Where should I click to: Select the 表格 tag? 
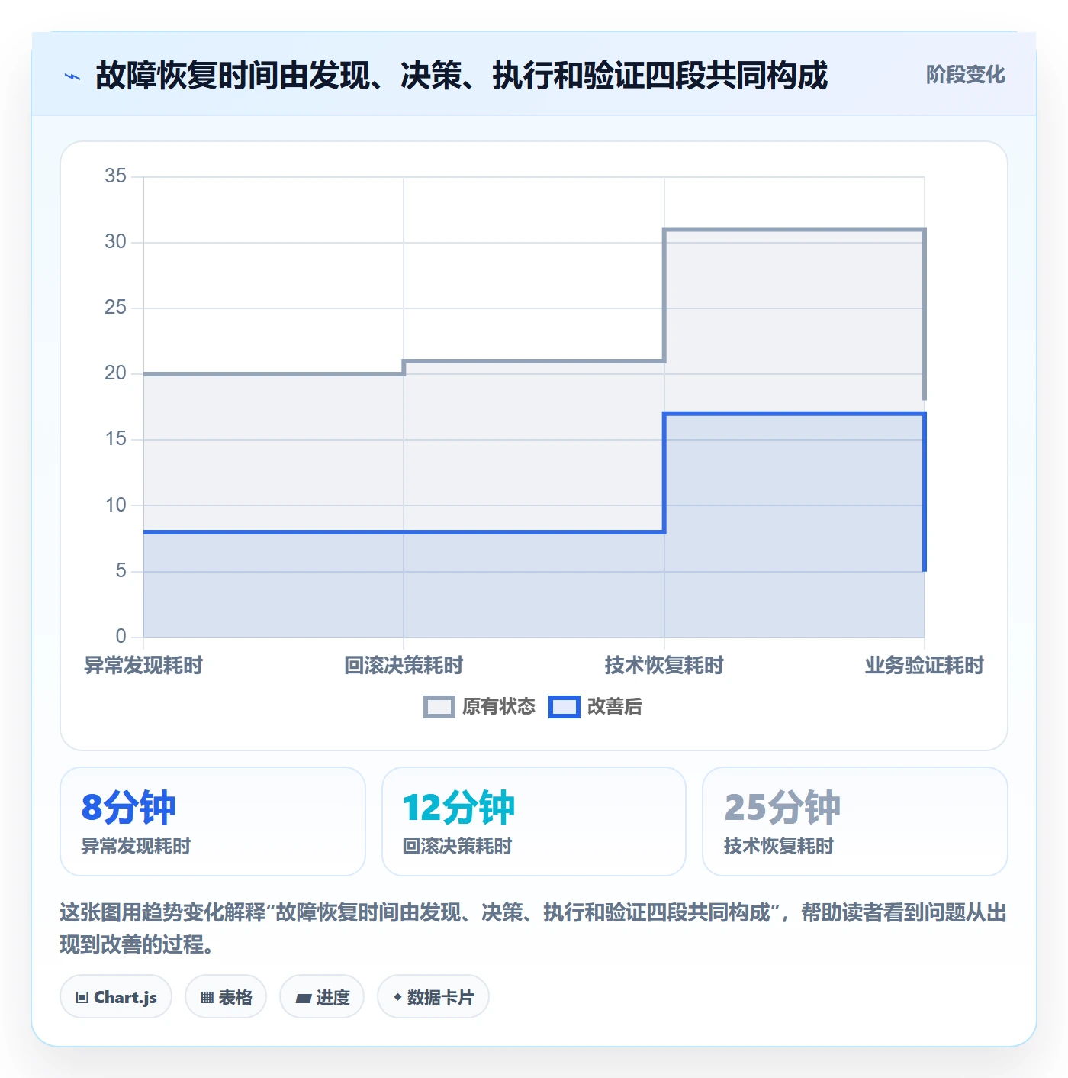[226, 996]
